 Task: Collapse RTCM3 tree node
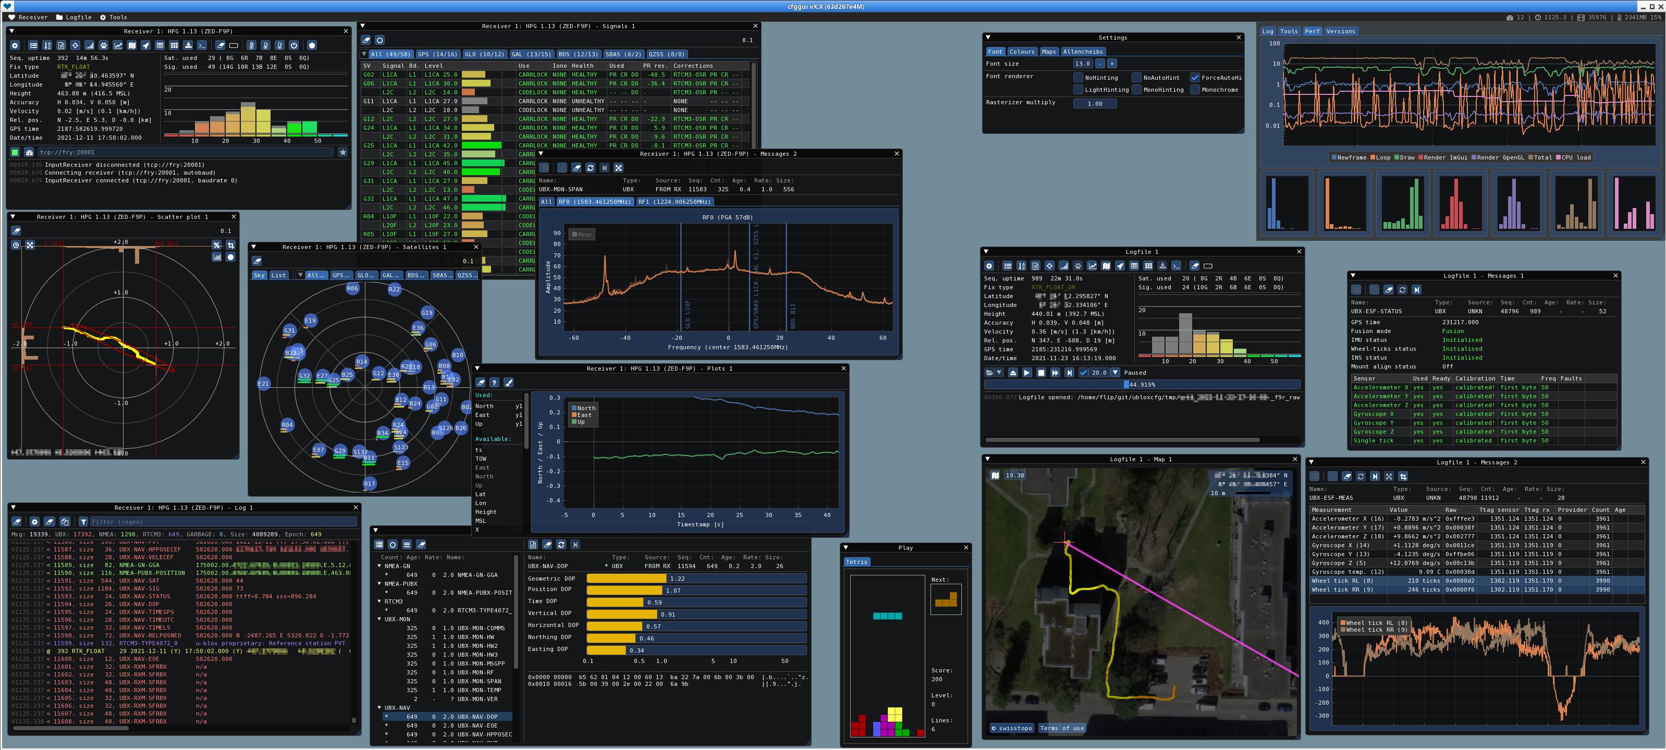point(379,602)
